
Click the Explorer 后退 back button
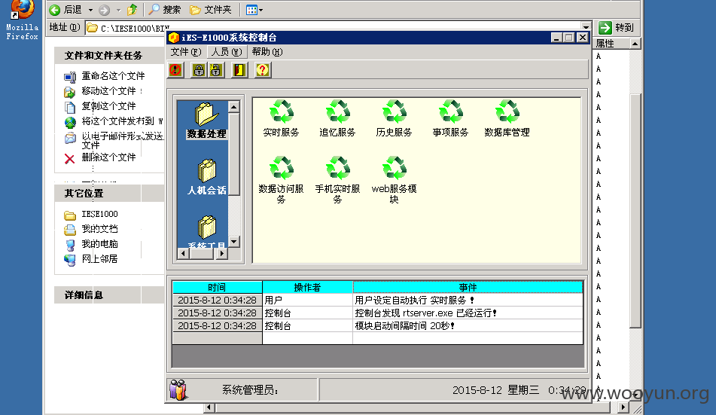(66, 10)
